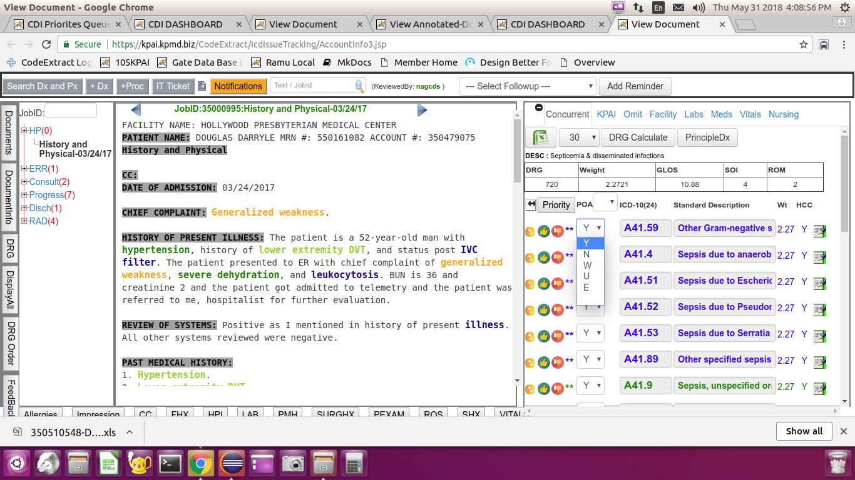Screen dimensions: 855x480
Task: Open the Eclipse icon in the Ubuntu dock
Action: (232, 464)
